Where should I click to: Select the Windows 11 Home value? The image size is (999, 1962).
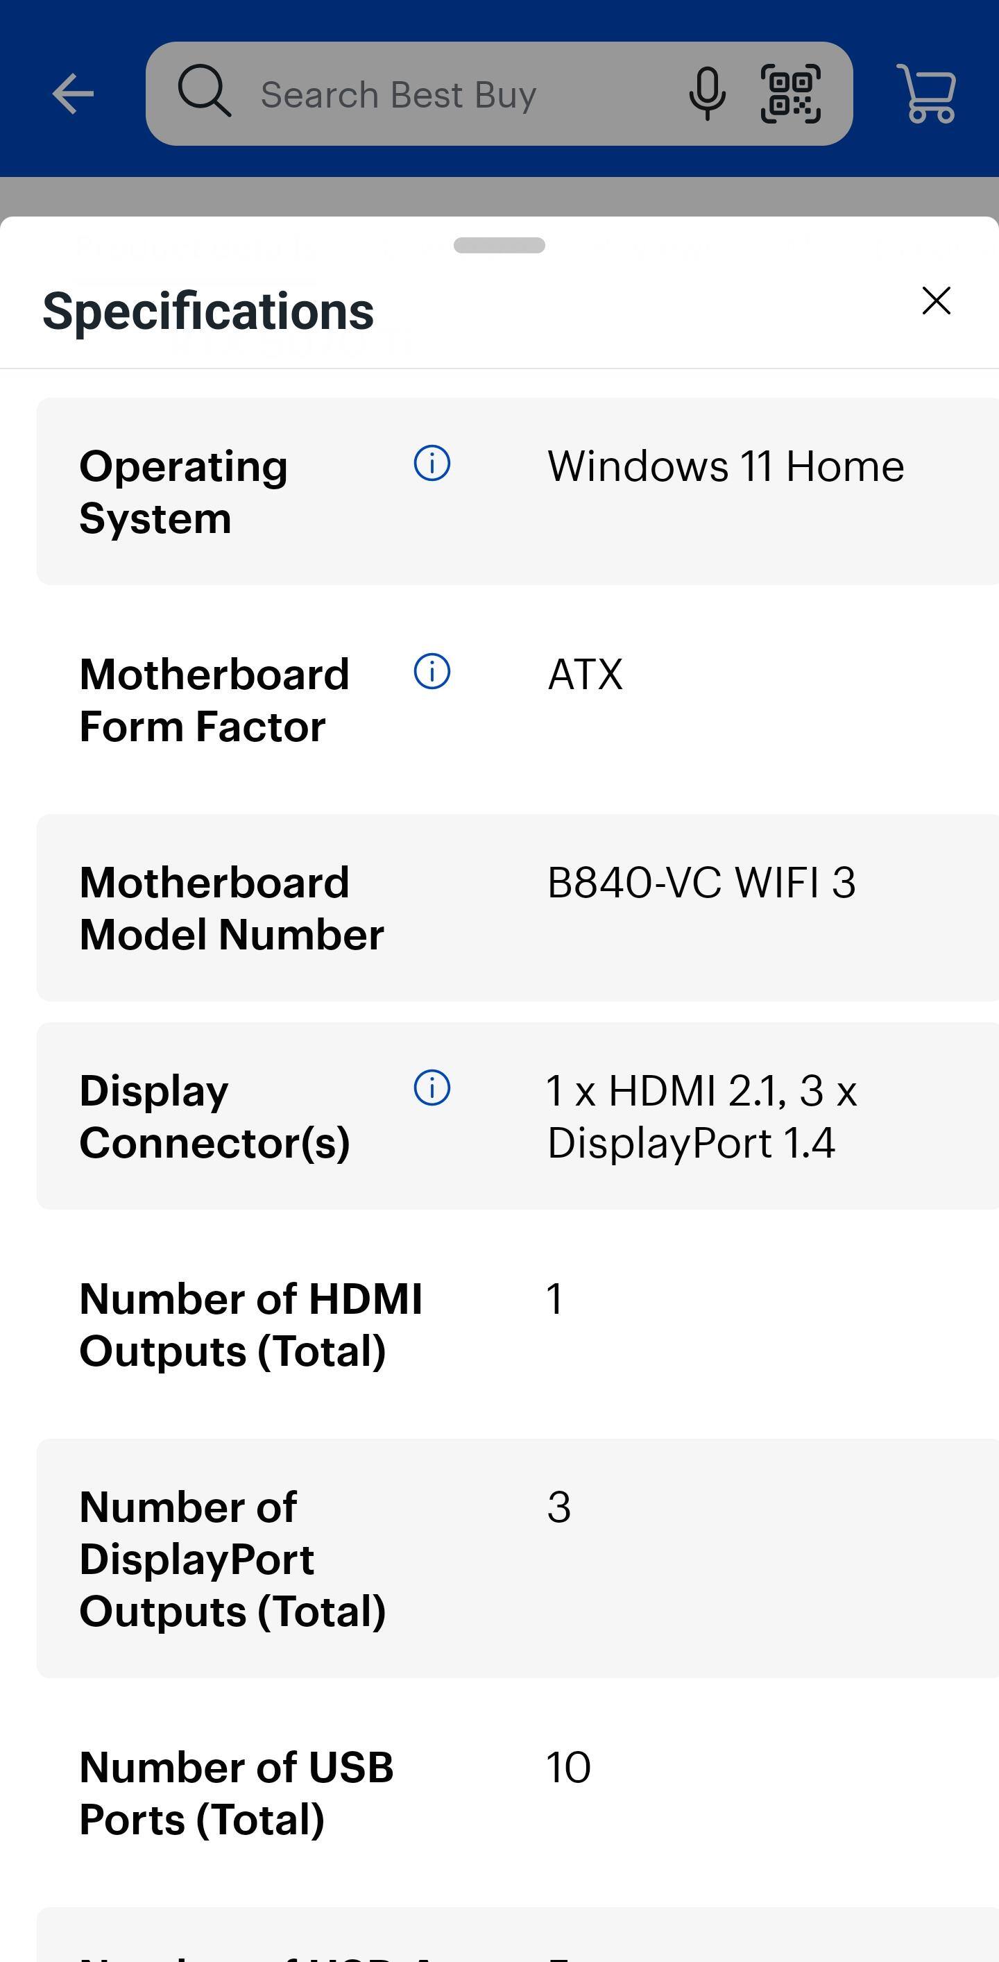tap(726, 466)
